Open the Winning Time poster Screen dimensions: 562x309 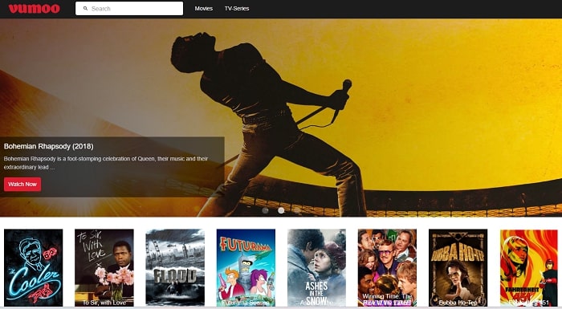387,268
